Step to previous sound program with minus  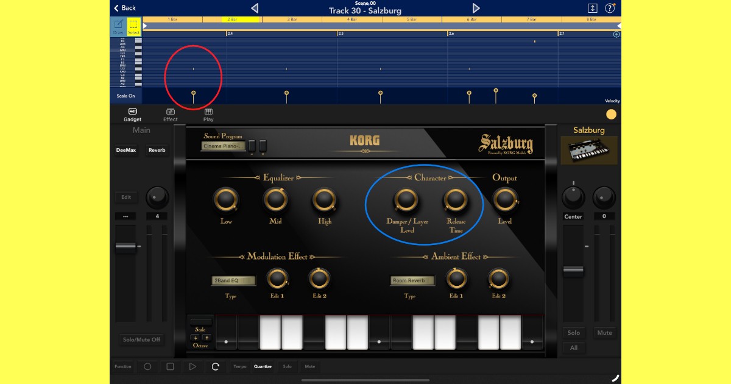point(252,146)
